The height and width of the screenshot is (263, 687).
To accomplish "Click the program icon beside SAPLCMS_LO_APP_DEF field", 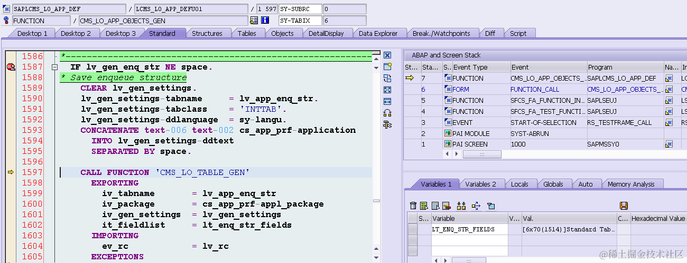I will pyautogui.click(x=6, y=9).
